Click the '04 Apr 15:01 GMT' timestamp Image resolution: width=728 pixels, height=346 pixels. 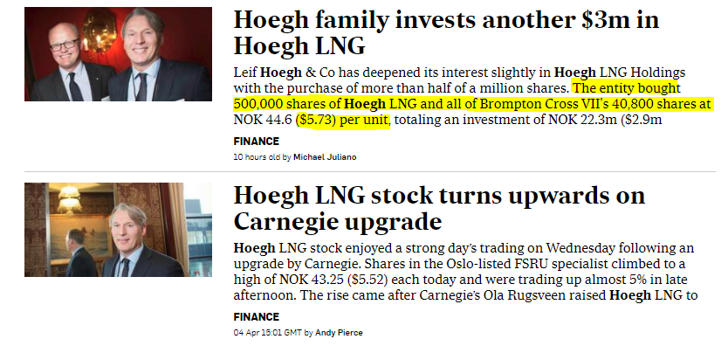267,333
